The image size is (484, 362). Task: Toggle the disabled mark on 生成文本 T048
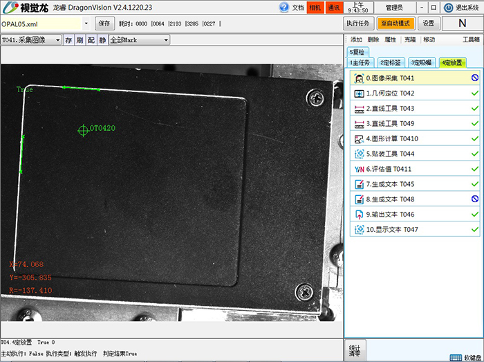[x=474, y=199]
